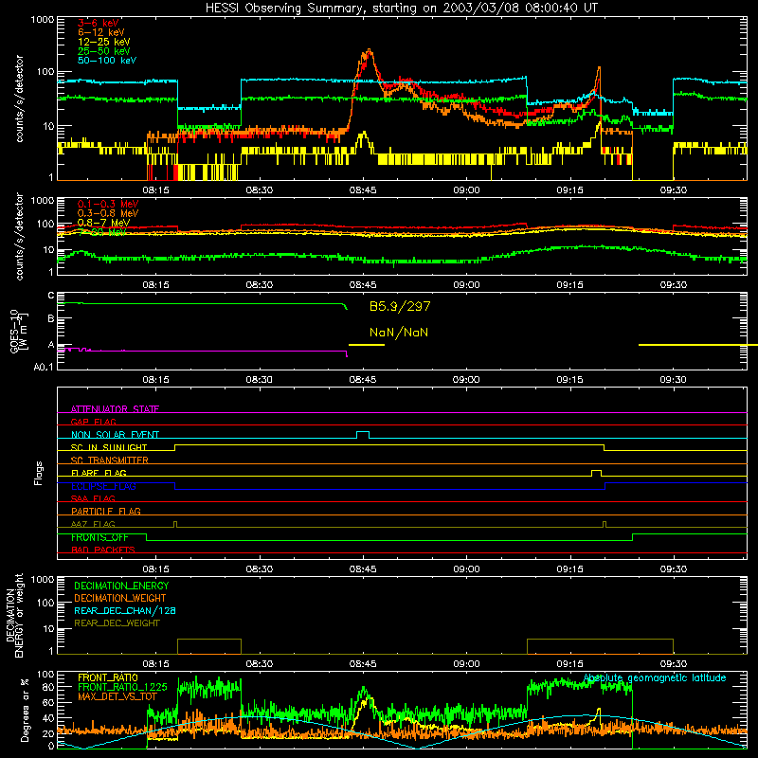Click the 08:15 tick under the decimation plot
This screenshot has height=758, width=758.
pyautogui.click(x=155, y=664)
